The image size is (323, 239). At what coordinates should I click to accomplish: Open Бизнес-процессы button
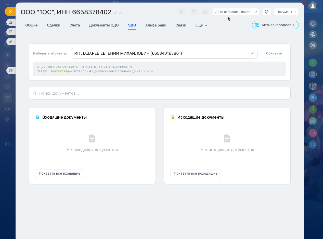(x=275, y=25)
